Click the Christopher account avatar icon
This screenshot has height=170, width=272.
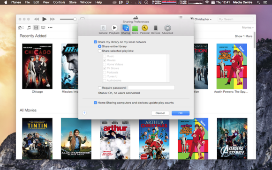192,19
